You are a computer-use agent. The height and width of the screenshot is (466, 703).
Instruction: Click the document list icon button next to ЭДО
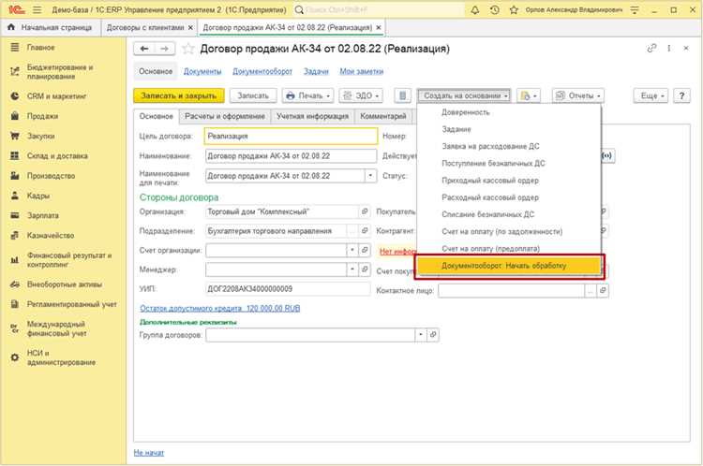tap(403, 95)
